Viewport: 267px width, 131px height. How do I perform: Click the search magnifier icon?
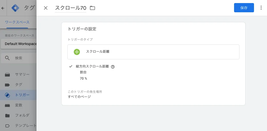coord(8,58)
